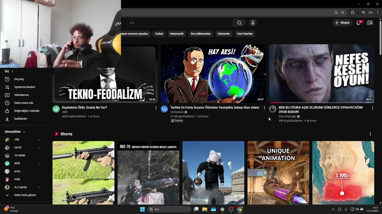This screenshot has width=382, height=214.
Task: Expand the Siz section chevron
Action: [12, 71]
